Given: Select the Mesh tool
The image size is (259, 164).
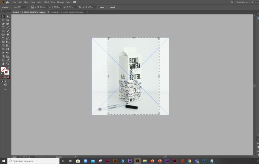Looking at the screenshot, I should pyautogui.click(x=3, y=49).
